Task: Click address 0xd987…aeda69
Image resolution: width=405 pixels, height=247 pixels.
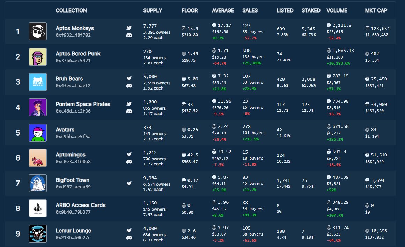Action: (73, 187)
